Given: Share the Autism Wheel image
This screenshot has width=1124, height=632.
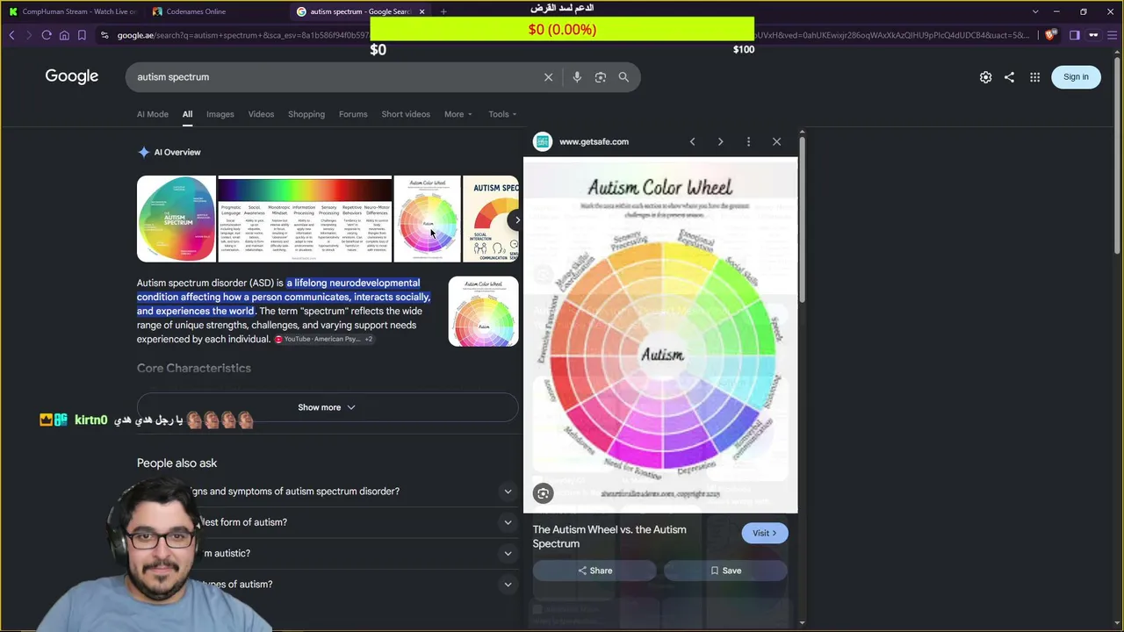Looking at the screenshot, I should pos(594,571).
